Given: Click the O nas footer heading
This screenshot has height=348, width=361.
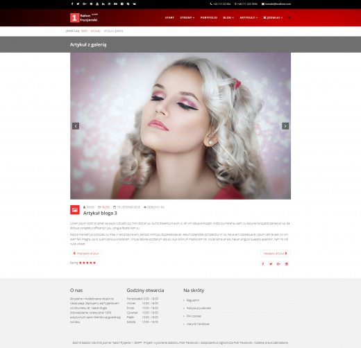Looking at the screenshot, I should [x=76, y=290].
